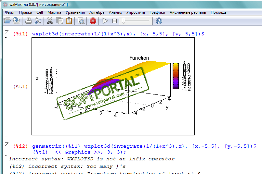
Task: Click the (%t1) output label beside plot
Action: click(20, 86)
